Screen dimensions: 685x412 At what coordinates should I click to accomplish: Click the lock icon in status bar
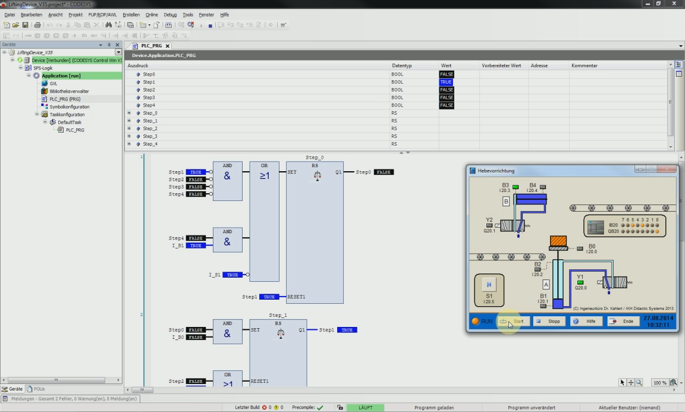pos(340,407)
